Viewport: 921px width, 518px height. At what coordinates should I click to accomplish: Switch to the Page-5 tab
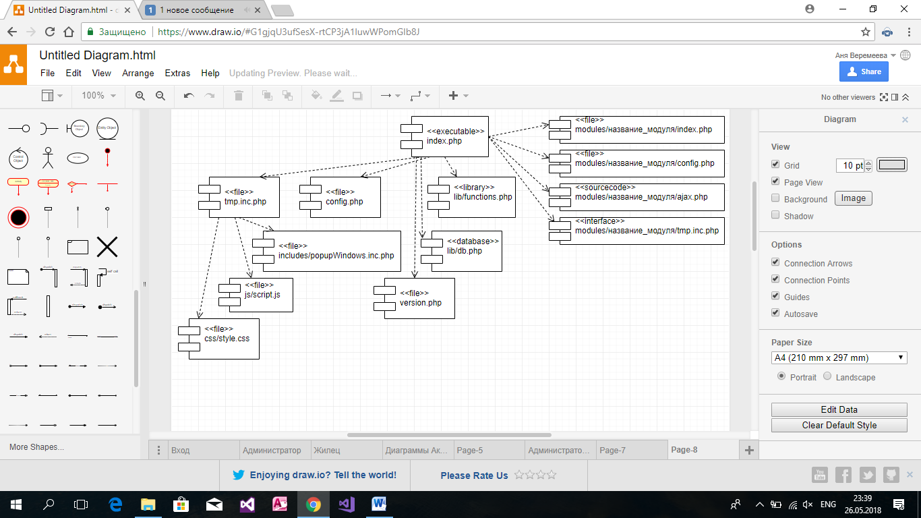click(x=489, y=450)
